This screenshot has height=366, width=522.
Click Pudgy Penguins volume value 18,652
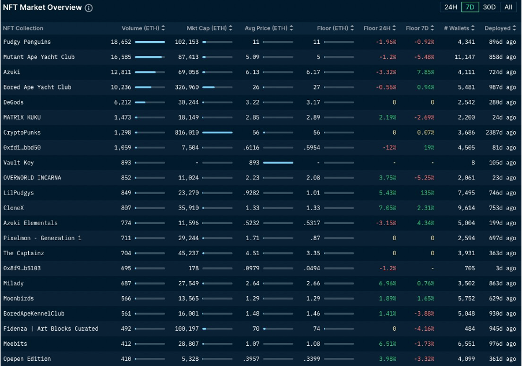click(121, 42)
